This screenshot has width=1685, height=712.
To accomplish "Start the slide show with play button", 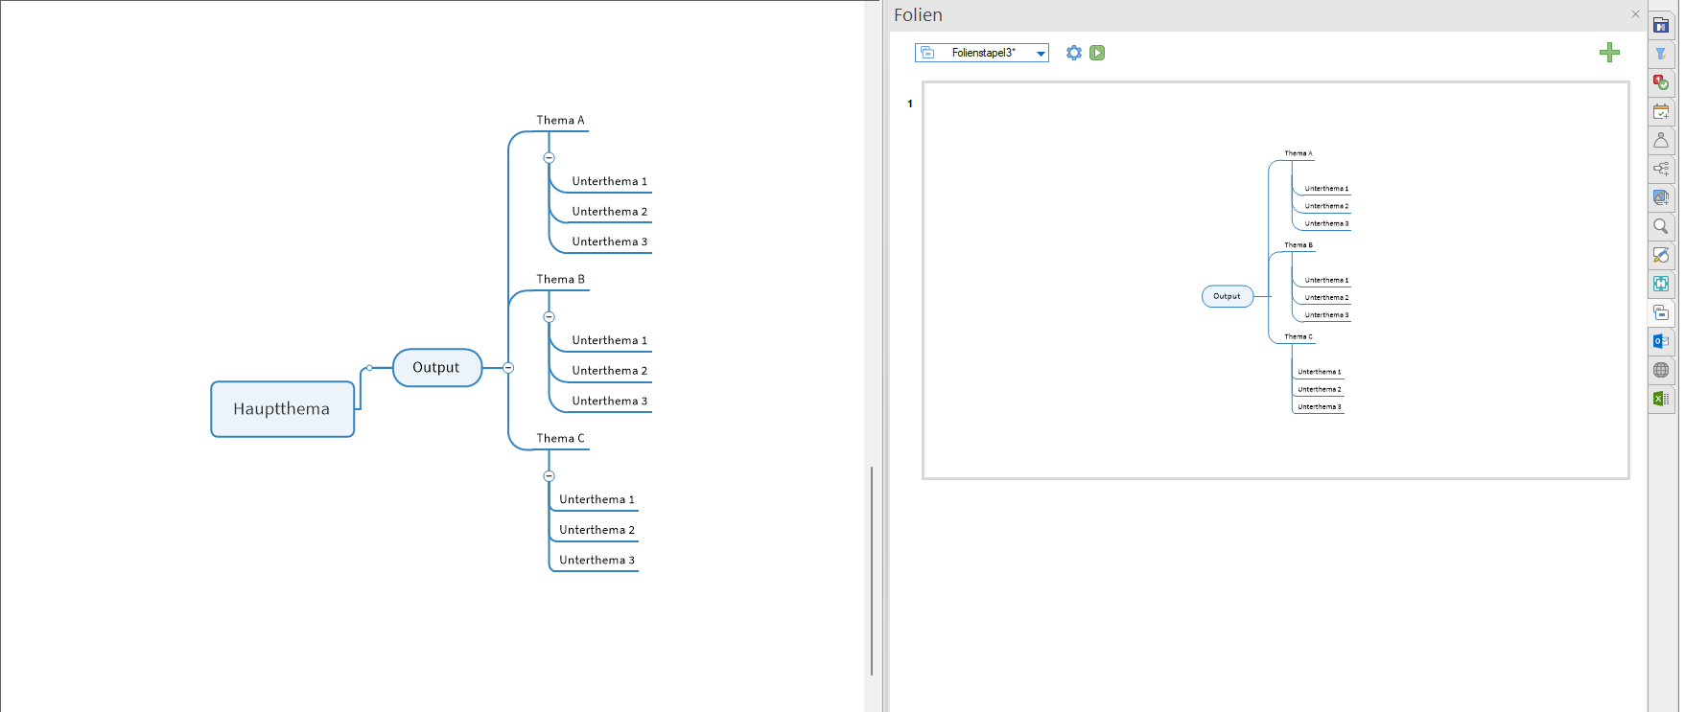I will click(x=1097, y=53).
